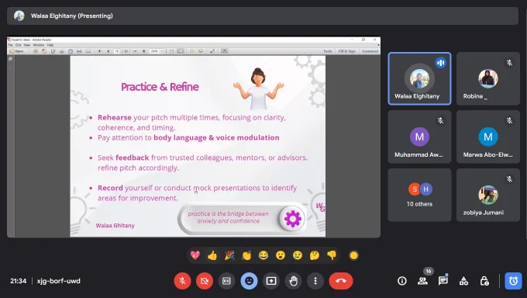Viewport: 527px width, 298px height.
Task: Send the clapping hands reaction
Action: (x=246, y=255)
